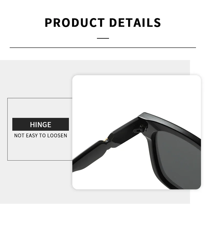Click the black HINGE label banner

tap(40, 124)
